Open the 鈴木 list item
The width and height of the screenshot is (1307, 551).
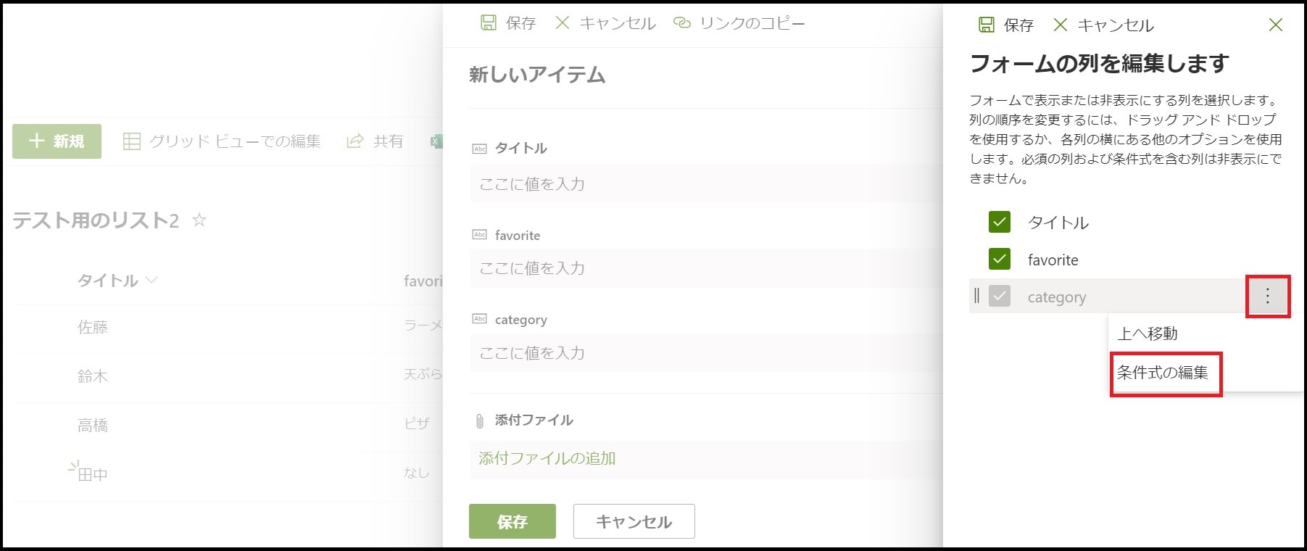(x=93, y=376)
